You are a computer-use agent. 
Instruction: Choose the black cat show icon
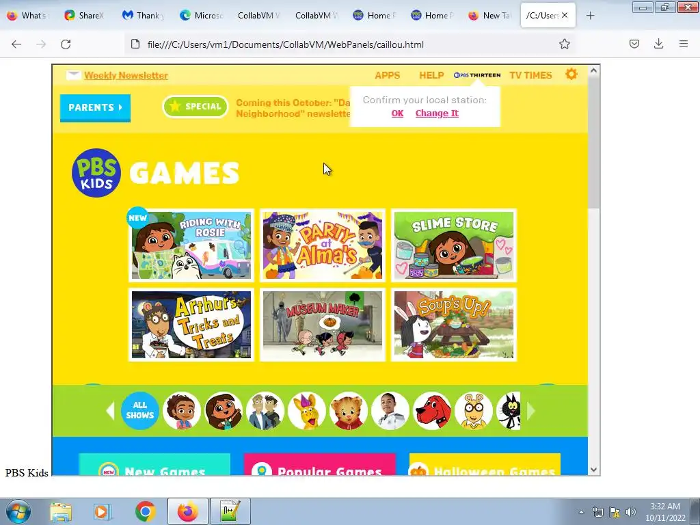(x=509, y=411)
